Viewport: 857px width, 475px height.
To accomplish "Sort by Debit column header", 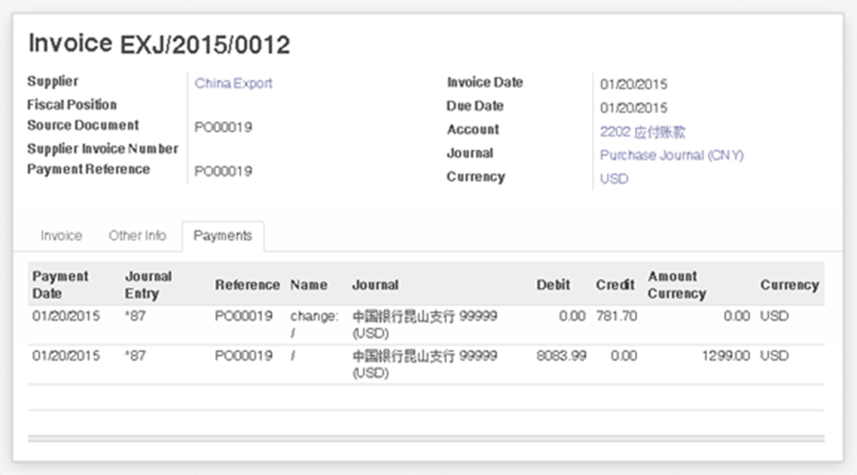I will tap(553, 284).
